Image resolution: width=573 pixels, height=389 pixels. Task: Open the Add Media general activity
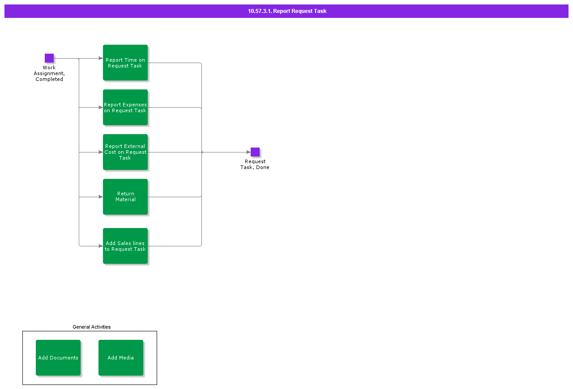[x=121, y=358]
